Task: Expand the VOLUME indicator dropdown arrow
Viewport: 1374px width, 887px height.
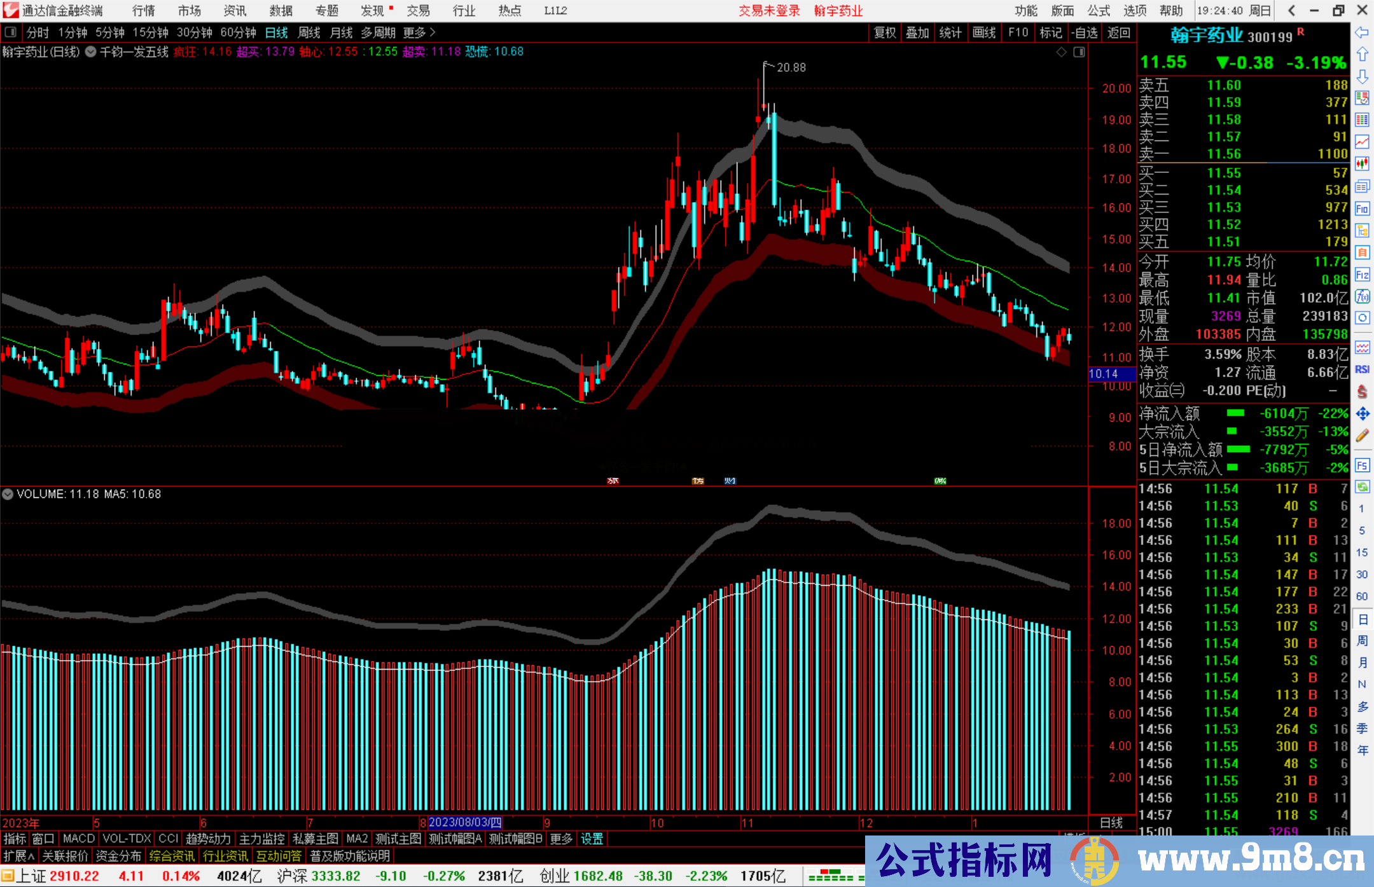Action: tap(8, 494)
